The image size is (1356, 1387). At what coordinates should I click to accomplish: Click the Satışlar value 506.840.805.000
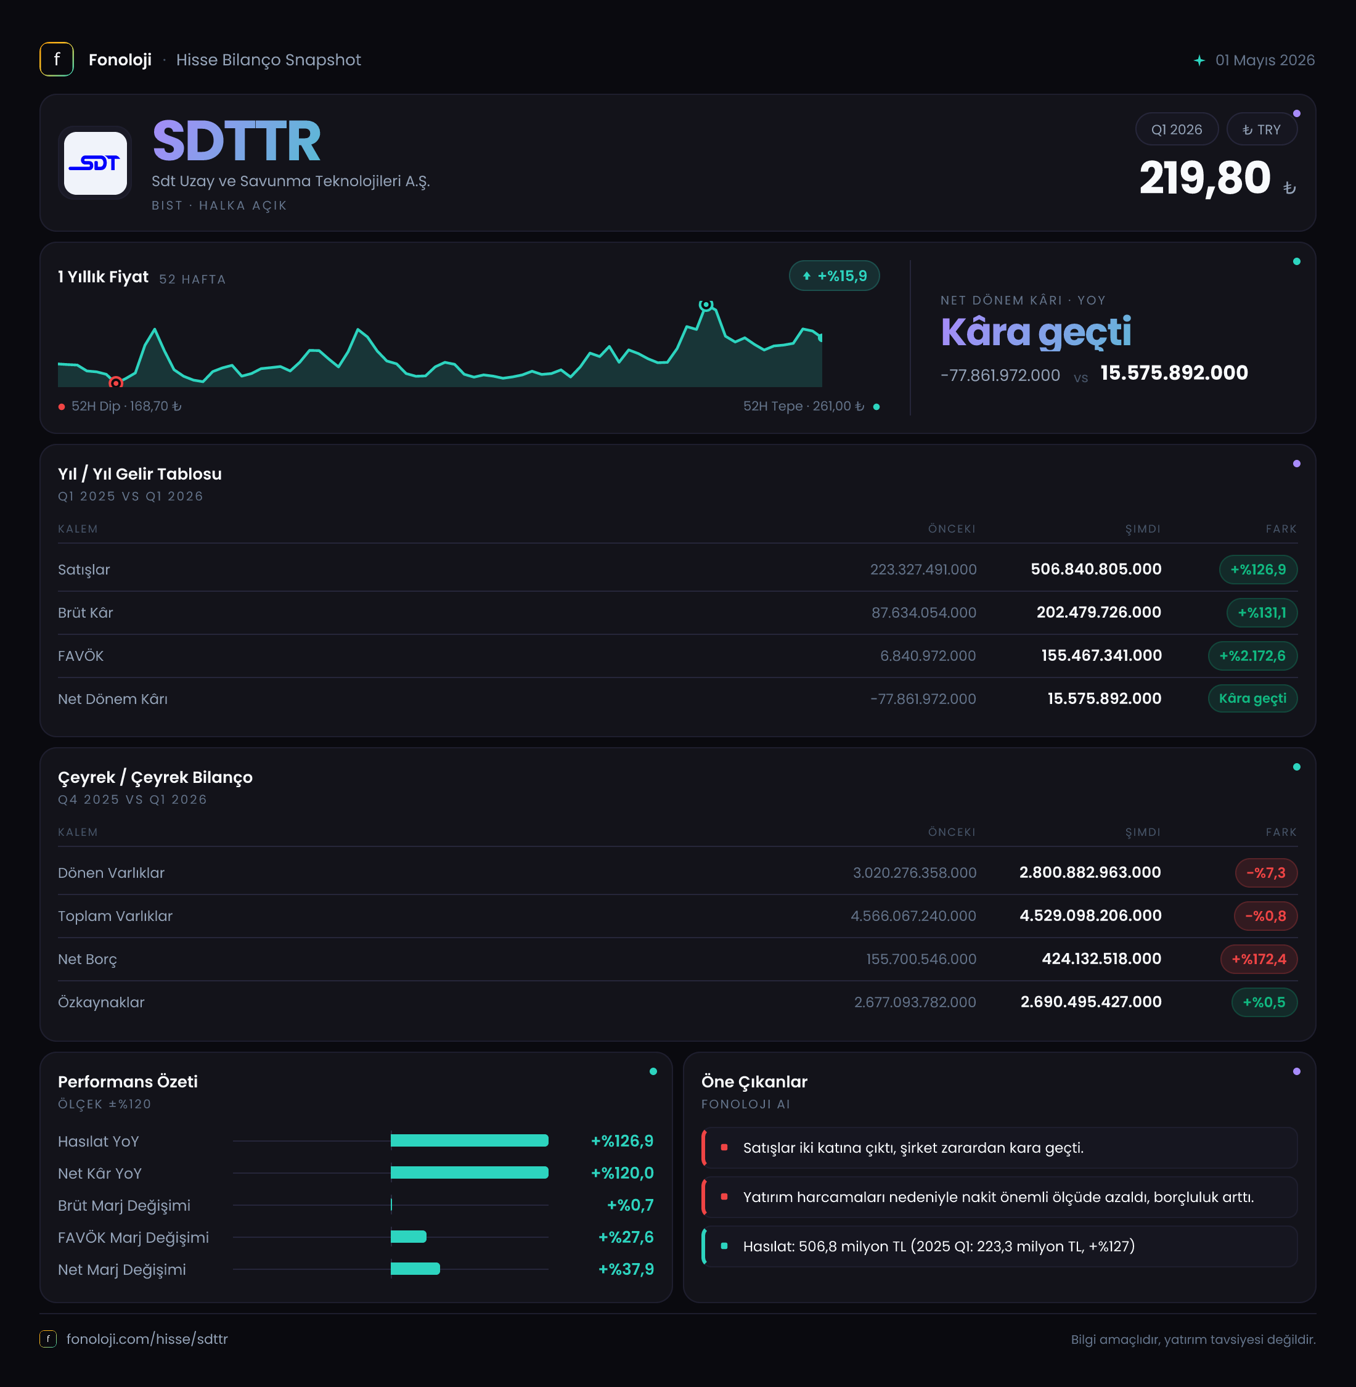click(1095, 569)
